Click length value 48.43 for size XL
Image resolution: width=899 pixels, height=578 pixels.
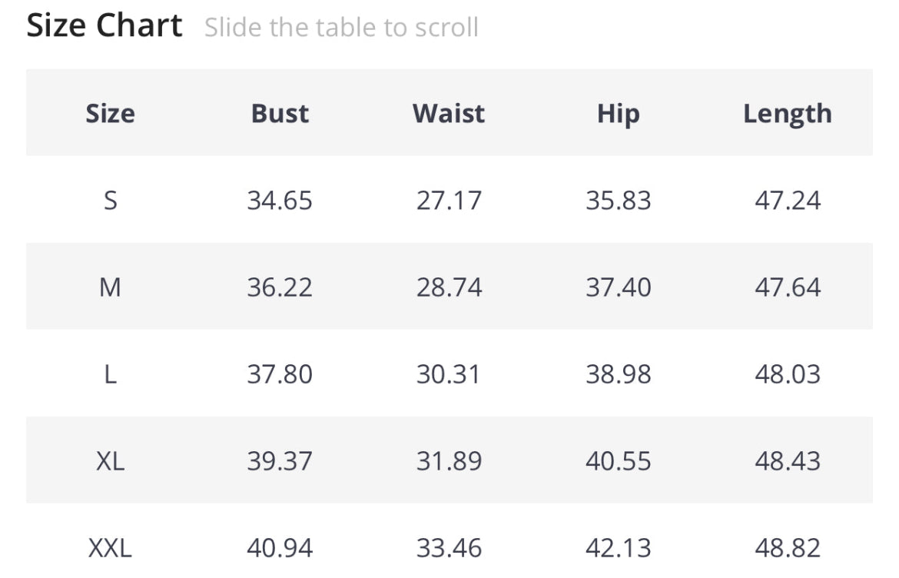click(787, 460)
